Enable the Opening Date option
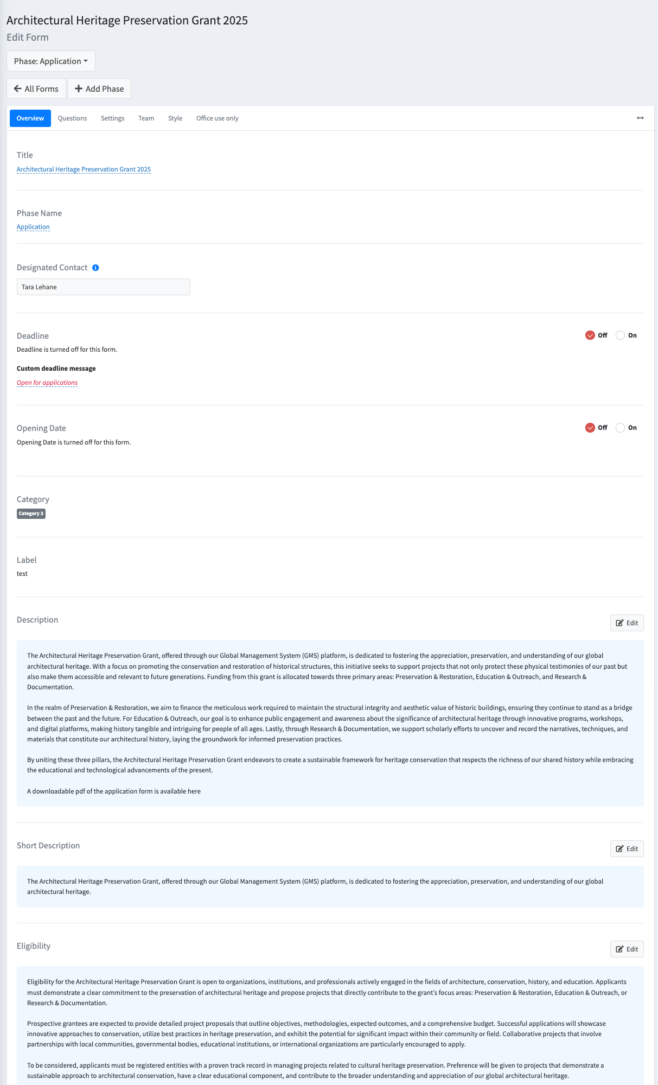 [621, 428]
